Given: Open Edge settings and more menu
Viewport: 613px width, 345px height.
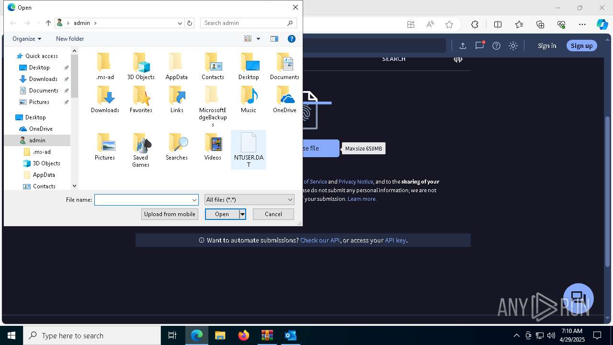Looking at the screenshot, I should point(582,24).
